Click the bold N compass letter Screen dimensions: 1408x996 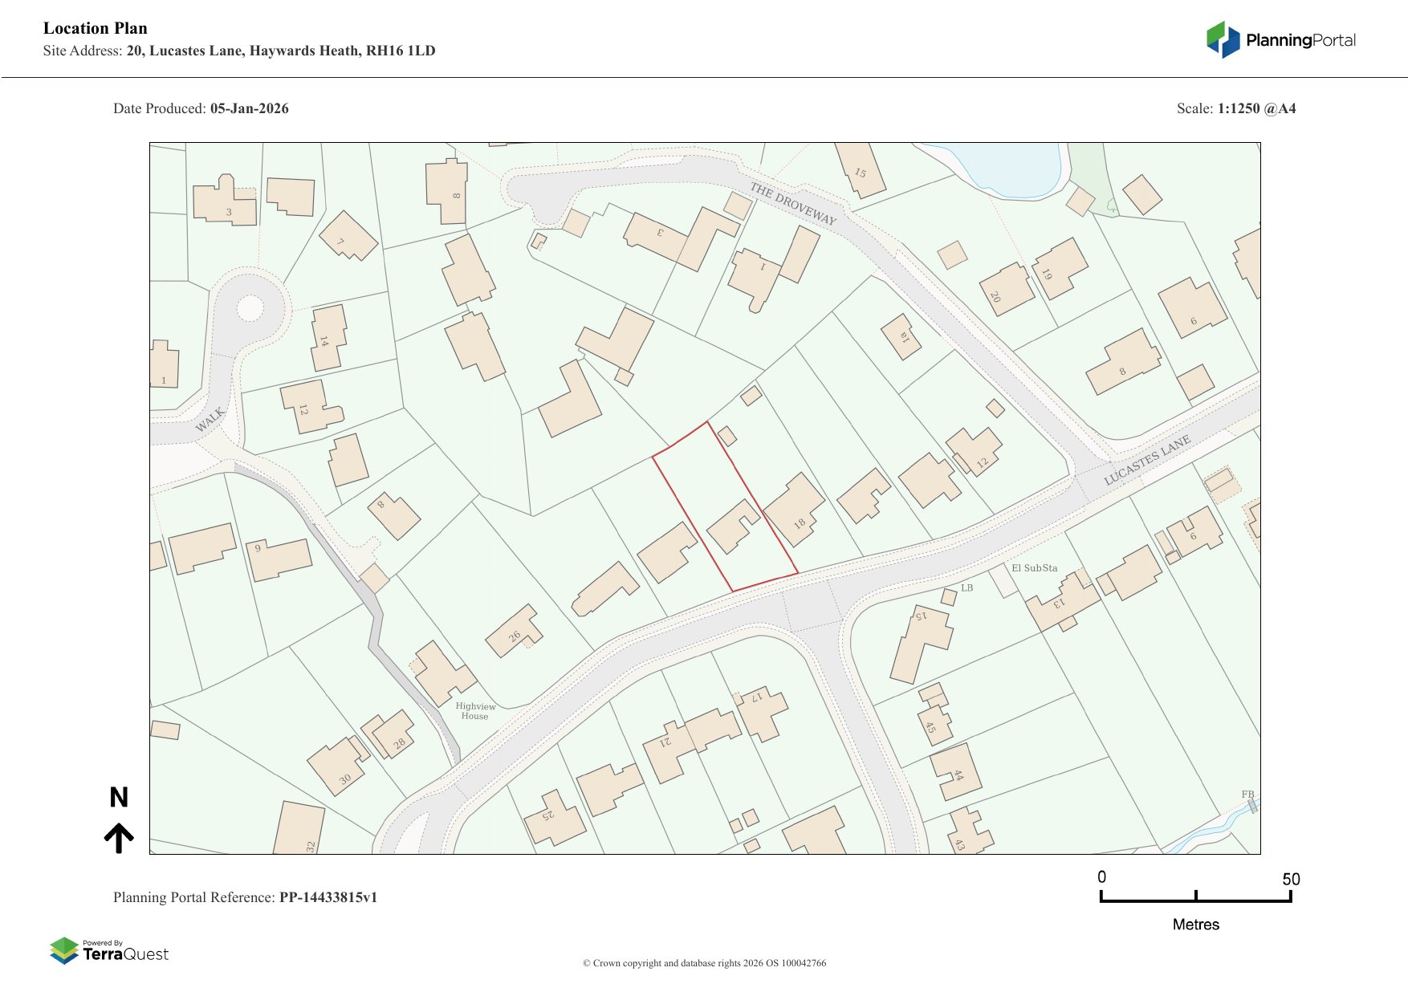119,797
